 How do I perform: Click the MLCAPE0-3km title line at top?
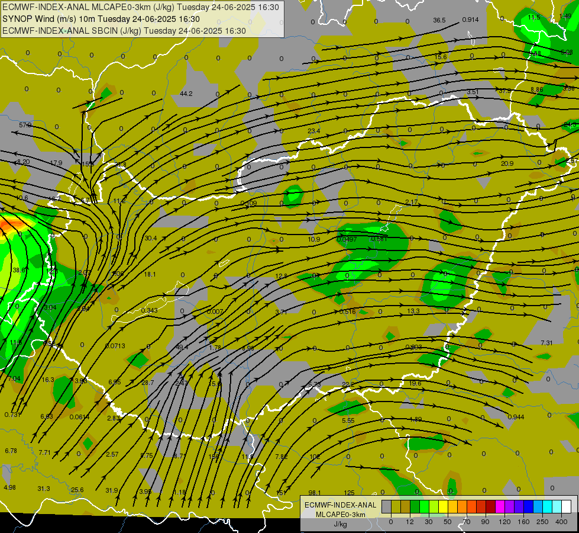141,7
